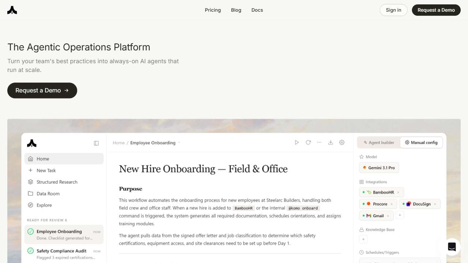The height and width of the screenshot is (263, 468).
Task: Add a Knowledge Base item with plus
Action: [x=363, y=240]
